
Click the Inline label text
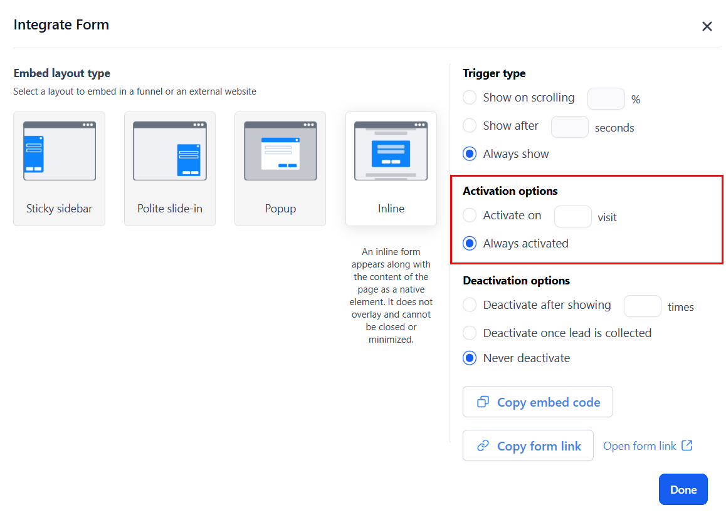391,209
